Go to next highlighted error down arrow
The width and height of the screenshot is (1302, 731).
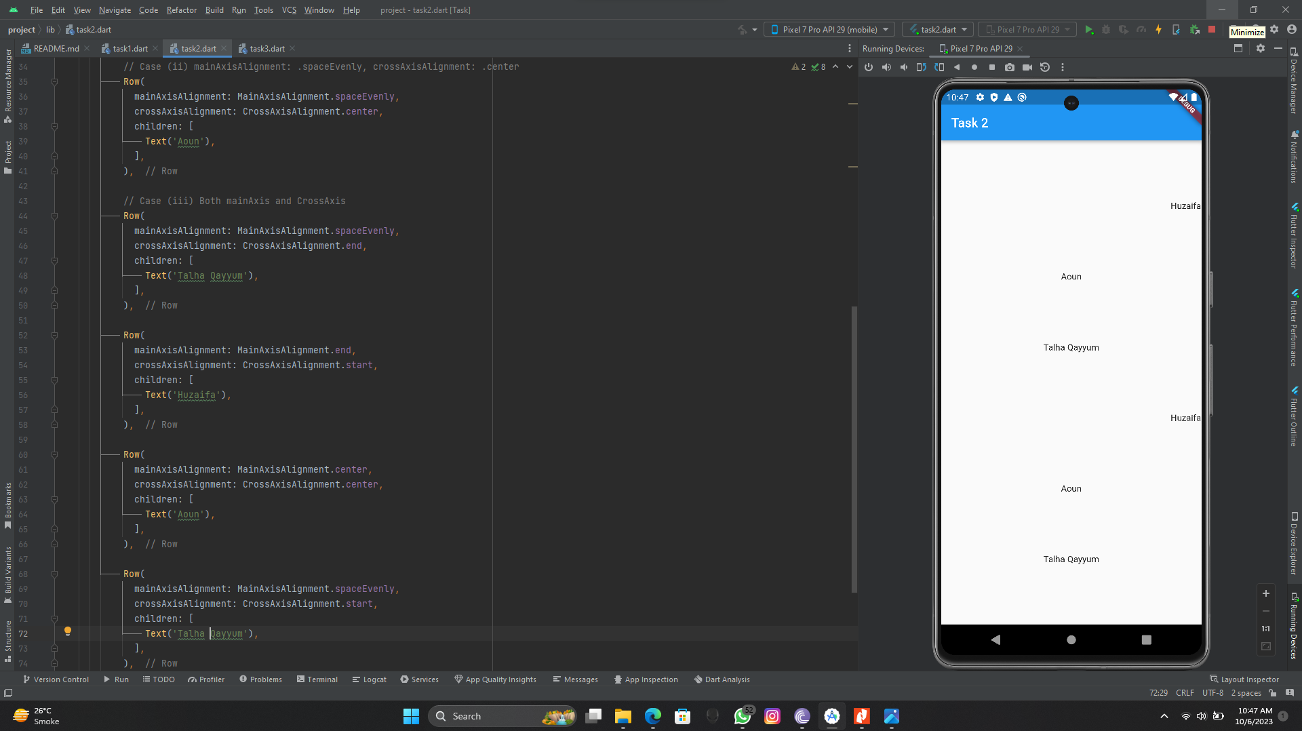(850, 66)
